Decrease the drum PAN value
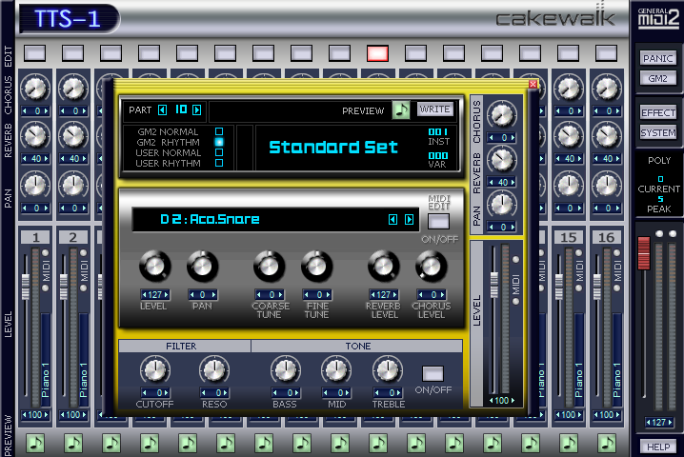The height and width of the screenshot is (457, 684). pyautogui.click(x=192, y=295)
